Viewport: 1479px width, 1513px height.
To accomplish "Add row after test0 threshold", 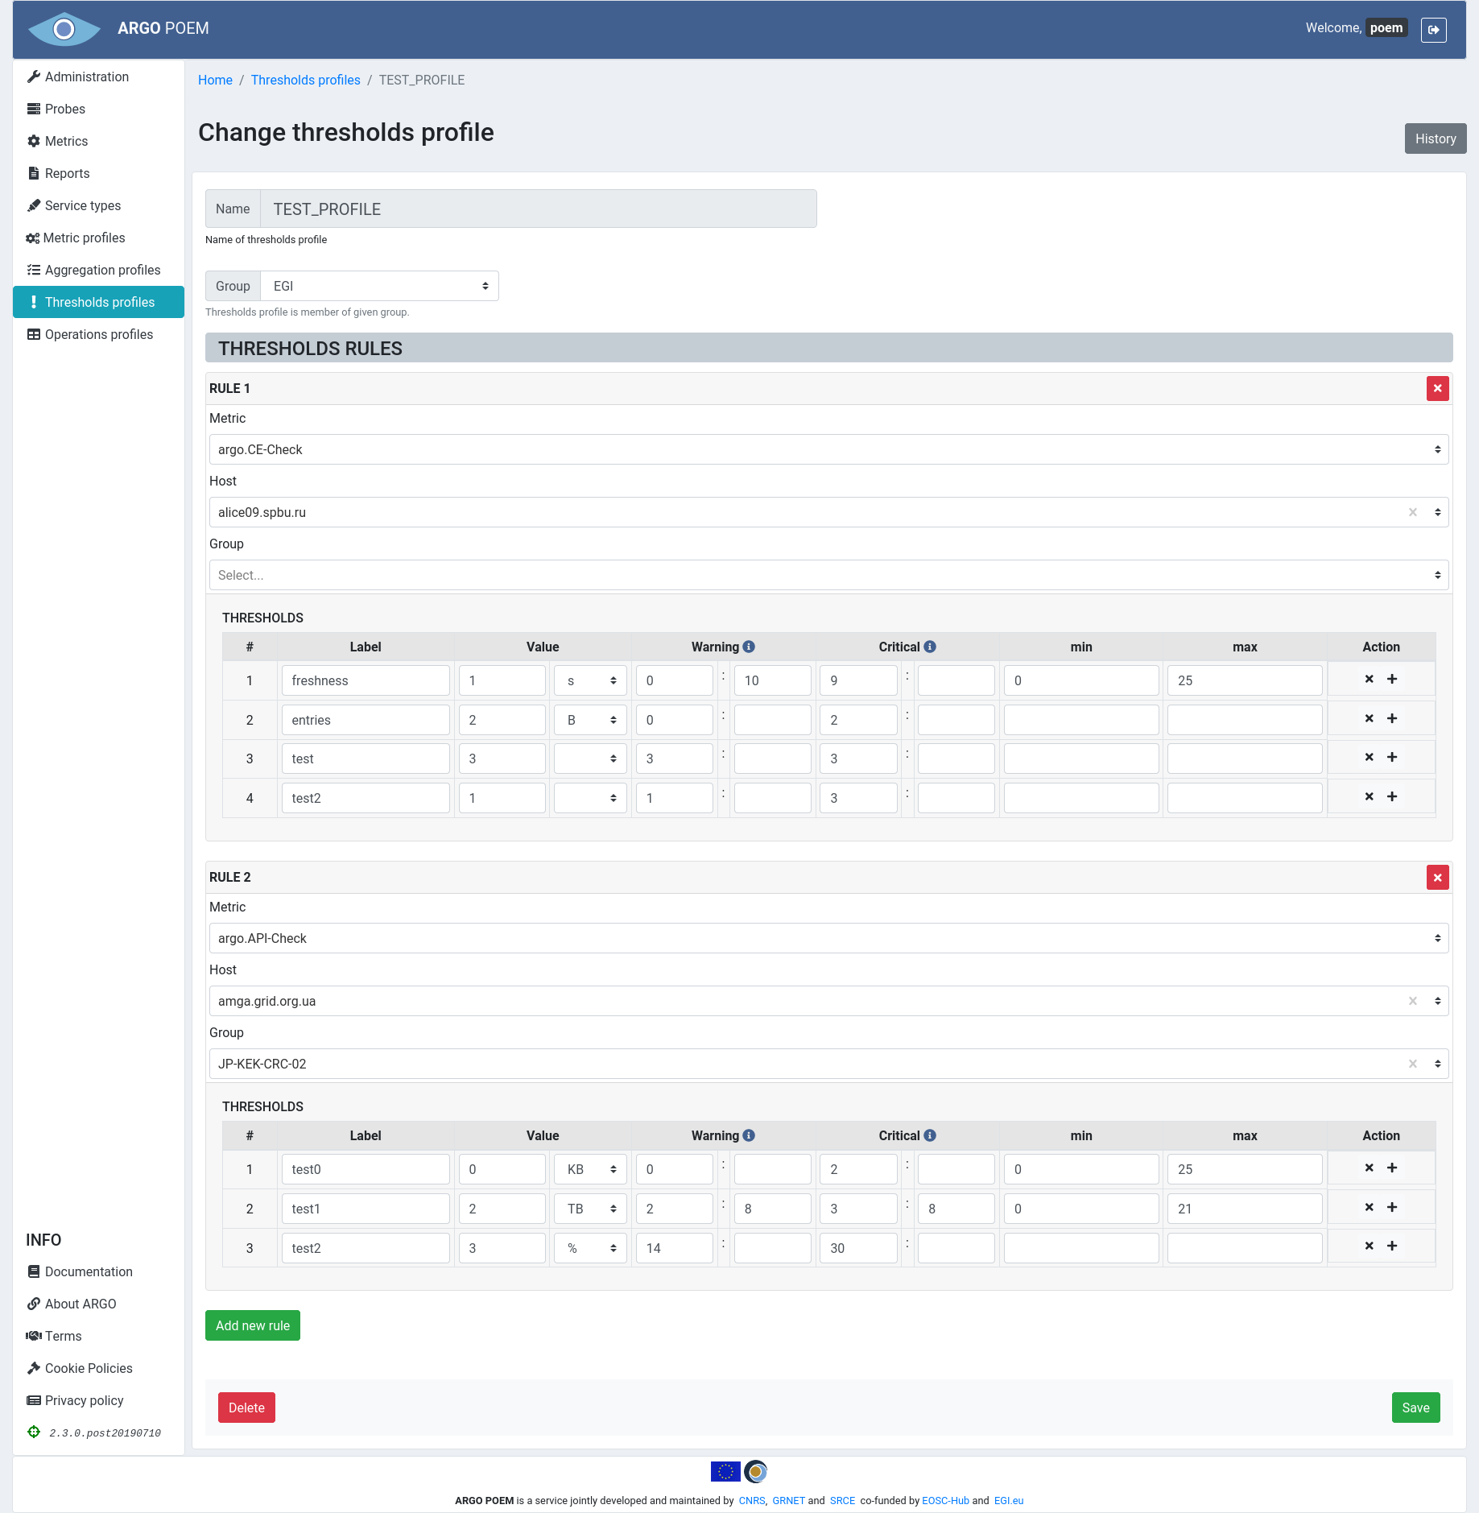I will (1392, 1168).
